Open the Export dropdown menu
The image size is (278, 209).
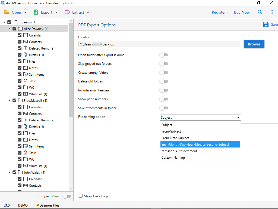46,12
